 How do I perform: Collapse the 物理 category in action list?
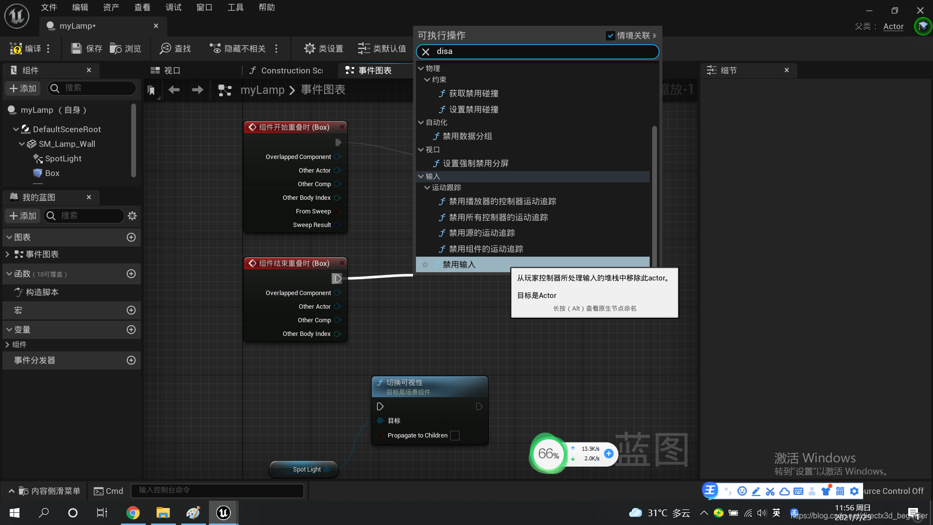click(421, 69)
